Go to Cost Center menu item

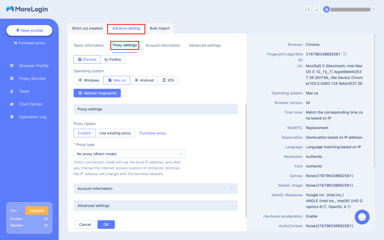[x=31, y=104]
